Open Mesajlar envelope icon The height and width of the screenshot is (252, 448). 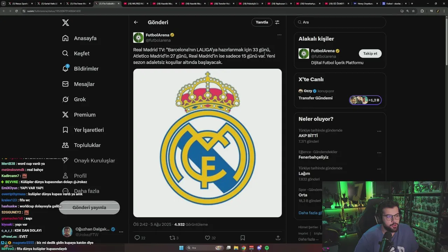[x=65, y=84]
